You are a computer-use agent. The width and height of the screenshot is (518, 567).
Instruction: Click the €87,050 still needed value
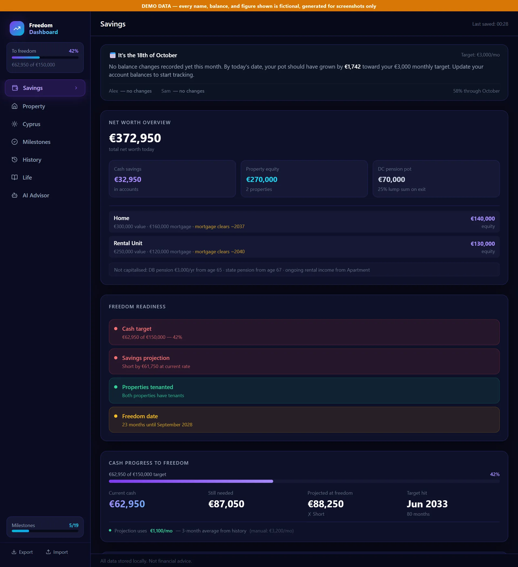coord(226,504)
